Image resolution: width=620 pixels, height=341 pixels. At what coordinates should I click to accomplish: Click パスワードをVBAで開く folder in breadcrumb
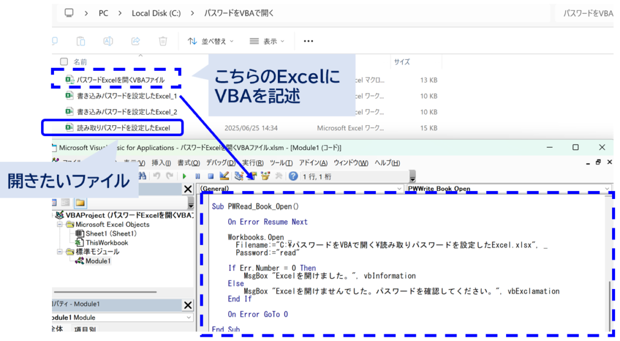coord(239,13)
